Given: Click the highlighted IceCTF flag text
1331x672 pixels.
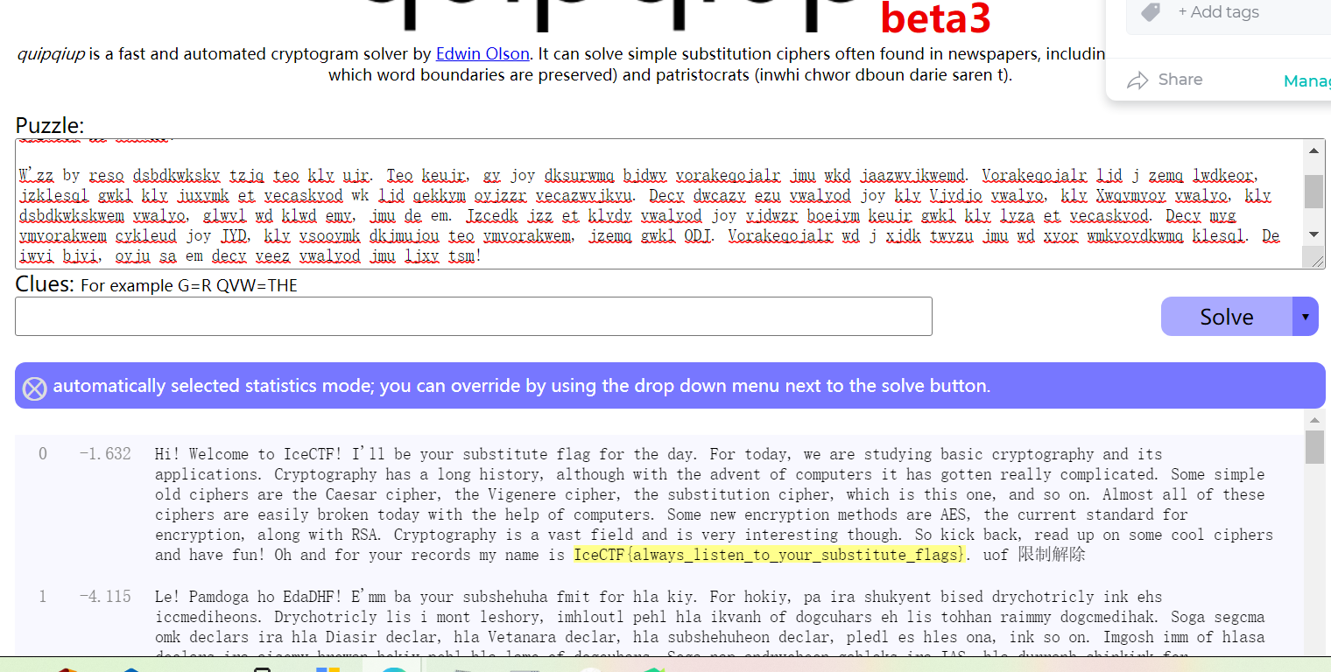Looking at the screenshot, I should [770, 555].
